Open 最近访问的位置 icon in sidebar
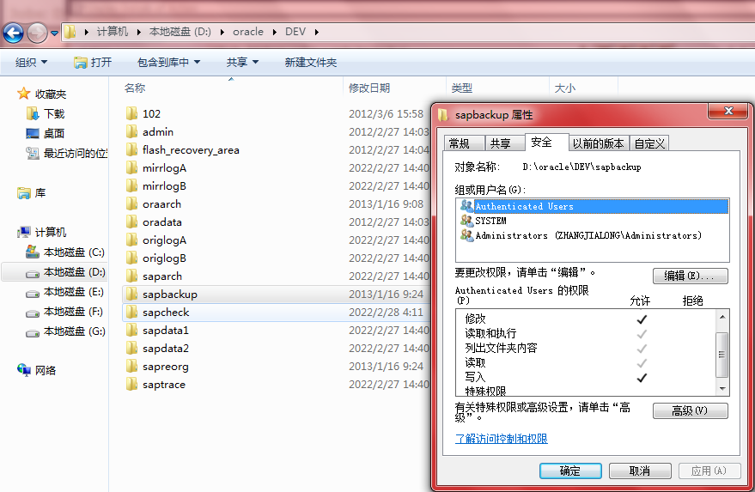The height and width of the screenshot is (492, 755). tap(33, 153)
